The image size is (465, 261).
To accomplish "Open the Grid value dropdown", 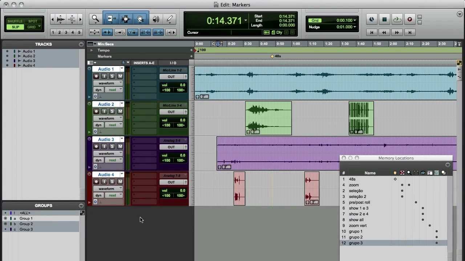I will point(355,21).
